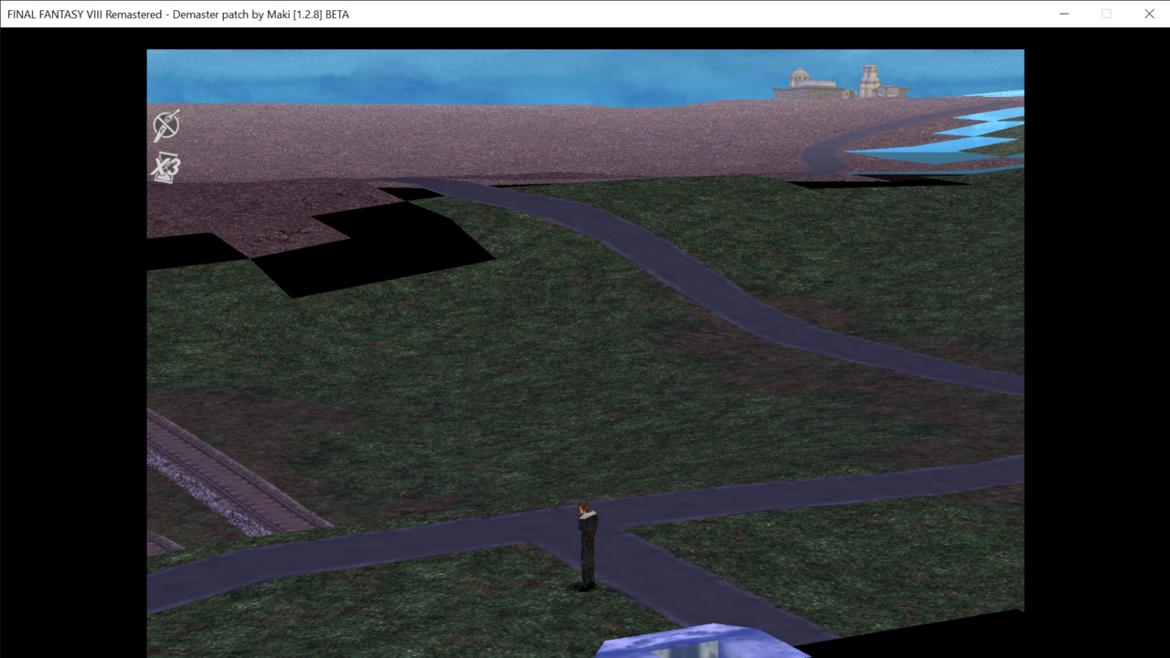This screenshot has width=1170, height=658.
Task: Click the blue vehicle roof at the bottom
Action: pos(702,642)
